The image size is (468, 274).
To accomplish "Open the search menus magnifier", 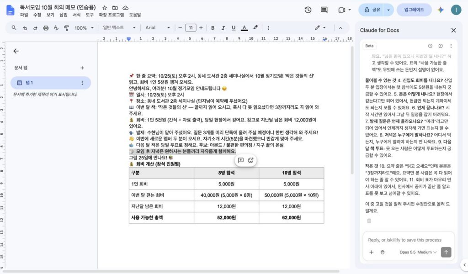I will pyautogui.click(x=14, y=28).
